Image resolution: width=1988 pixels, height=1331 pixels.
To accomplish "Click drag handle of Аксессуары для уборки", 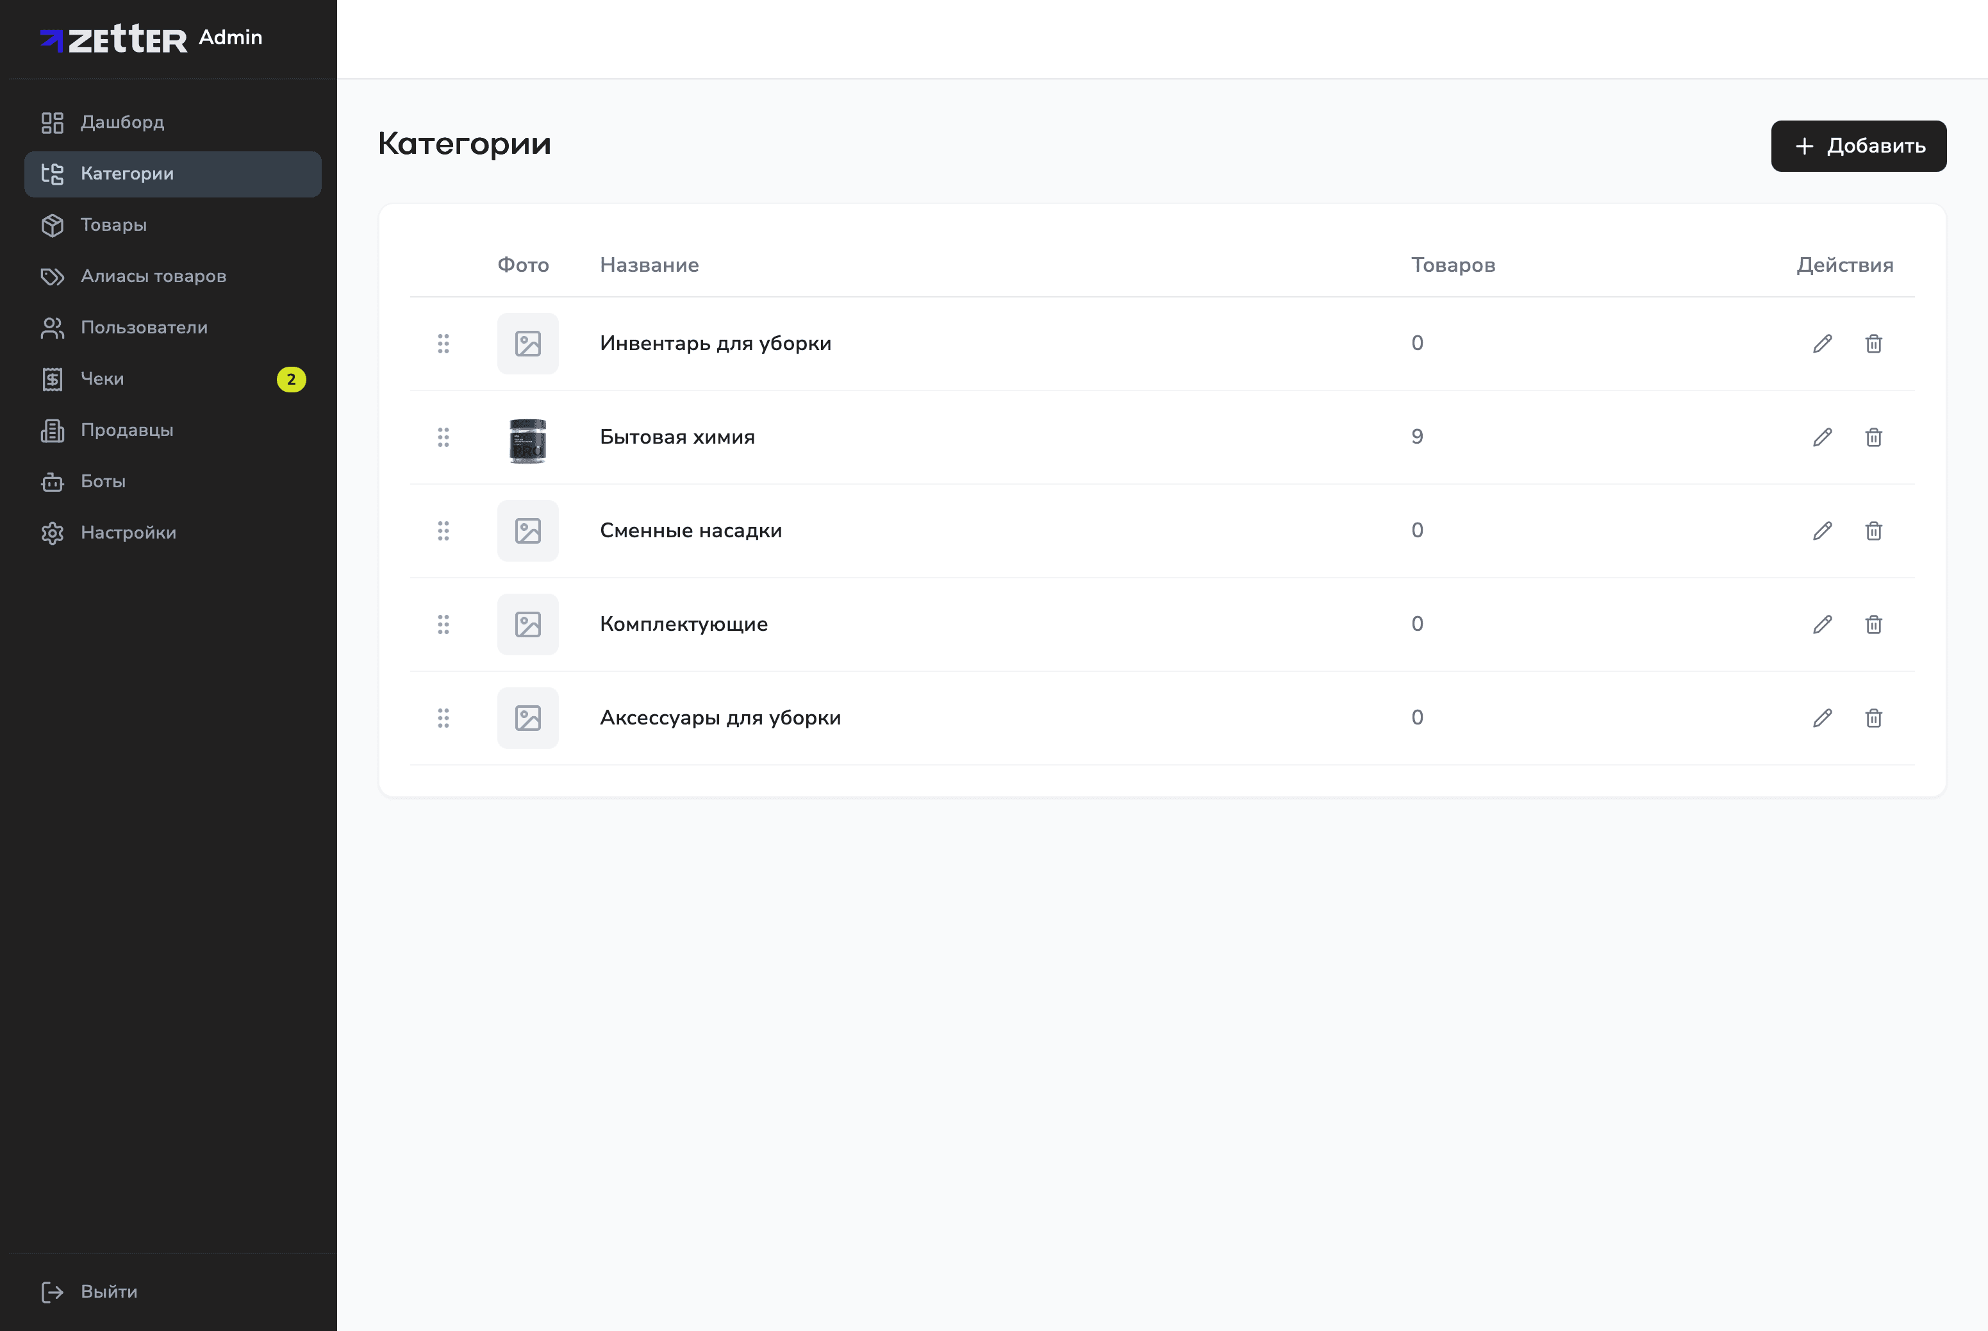I will coord(443,718).
